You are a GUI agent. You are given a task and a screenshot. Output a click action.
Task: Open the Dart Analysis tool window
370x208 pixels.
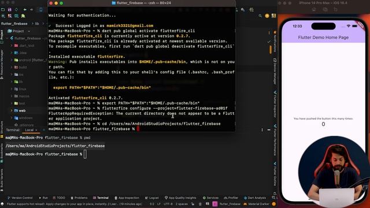pyautogui.click(x=255, y=198)
